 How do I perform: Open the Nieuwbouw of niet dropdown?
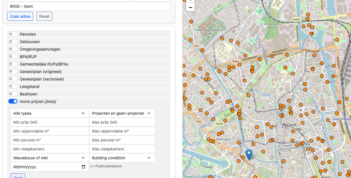(50, 158)
